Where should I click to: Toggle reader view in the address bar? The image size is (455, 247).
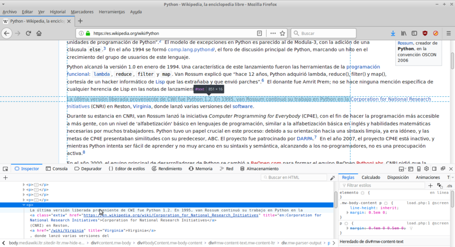point(259,33)
